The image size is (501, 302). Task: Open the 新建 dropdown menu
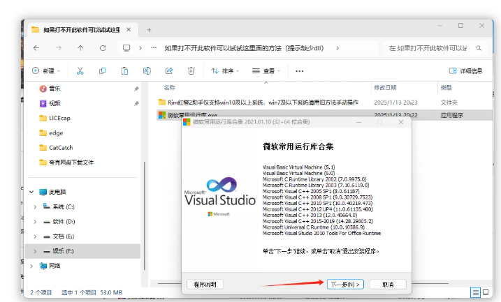pyautogui.click(x=46, y=71)
